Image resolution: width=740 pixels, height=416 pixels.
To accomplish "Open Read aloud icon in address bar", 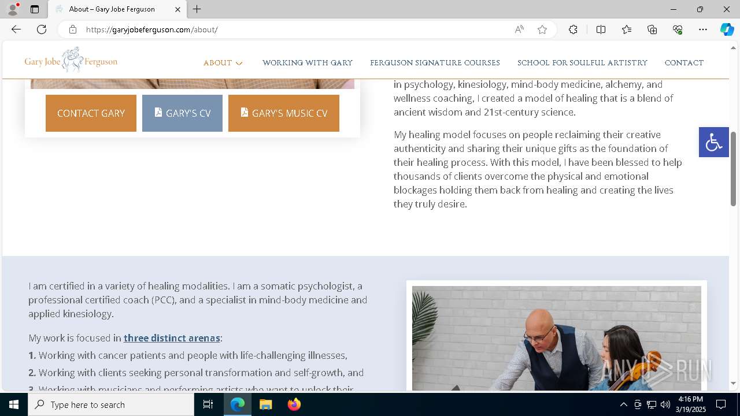I will point(519,29).
